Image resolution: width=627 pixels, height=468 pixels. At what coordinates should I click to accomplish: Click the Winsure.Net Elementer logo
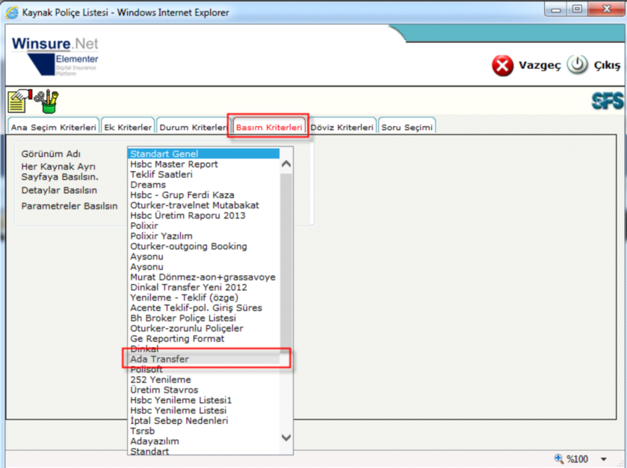55,57
